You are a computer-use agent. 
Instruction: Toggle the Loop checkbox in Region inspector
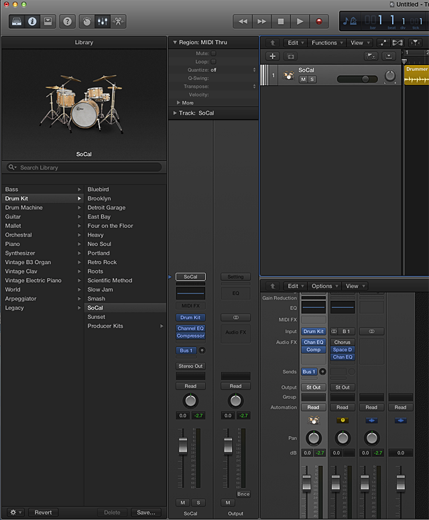coord(214,62)
